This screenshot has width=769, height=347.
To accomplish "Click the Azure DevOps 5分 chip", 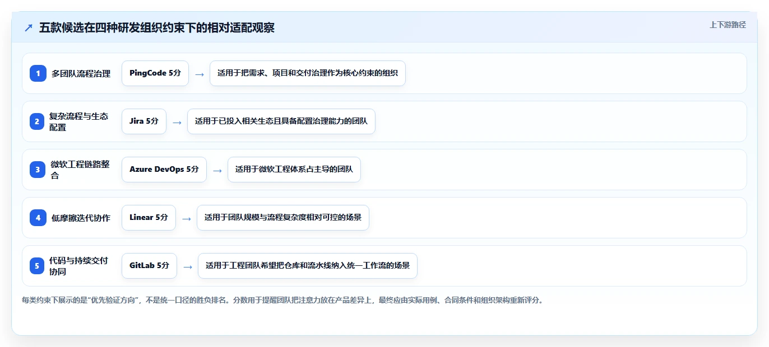I will point(164,170).
